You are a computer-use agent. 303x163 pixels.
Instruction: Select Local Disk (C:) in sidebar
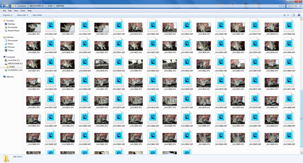pos(14,60)
